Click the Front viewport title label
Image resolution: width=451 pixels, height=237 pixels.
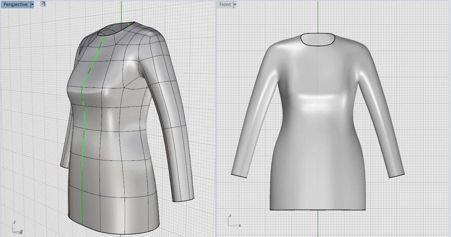coord(225,5)
